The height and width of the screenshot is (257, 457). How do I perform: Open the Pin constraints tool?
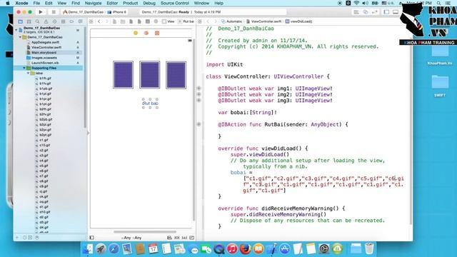tap(177, 238)
